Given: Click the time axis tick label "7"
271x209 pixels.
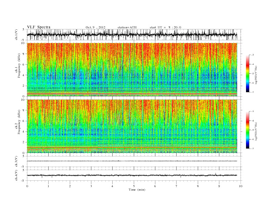Looking at the screenshot, I should click(177, 186).
